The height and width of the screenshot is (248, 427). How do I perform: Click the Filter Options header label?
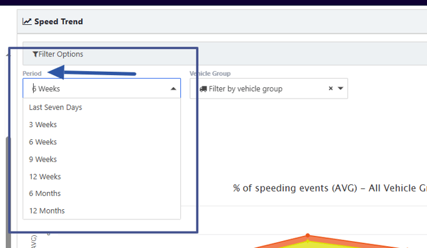pos(61,54)
